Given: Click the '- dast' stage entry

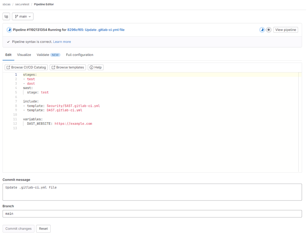Looking at the screenshot, I should 29,84.
